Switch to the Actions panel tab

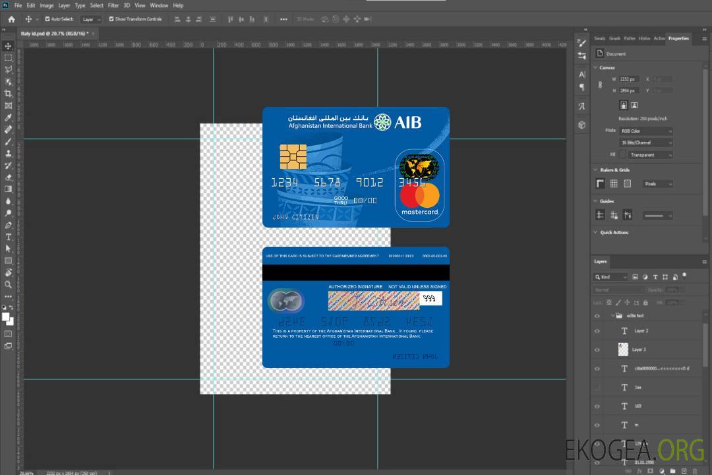(x=659, y=38)
